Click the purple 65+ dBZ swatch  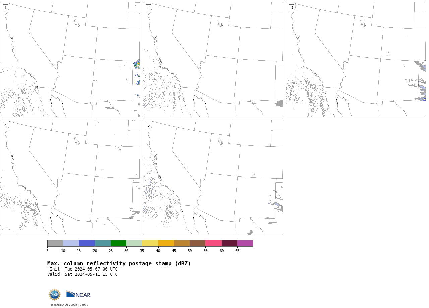(x=245, y=243)
